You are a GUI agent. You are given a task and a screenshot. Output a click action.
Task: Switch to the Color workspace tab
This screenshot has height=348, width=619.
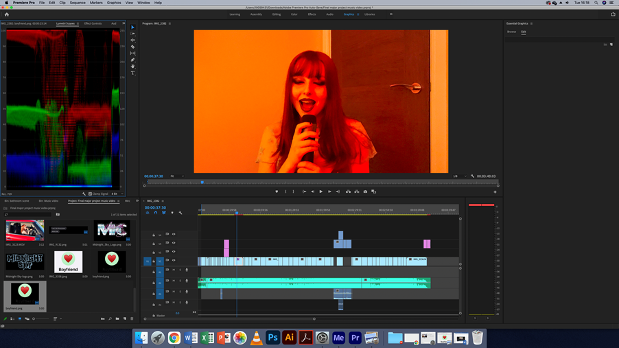coord(294,14)
